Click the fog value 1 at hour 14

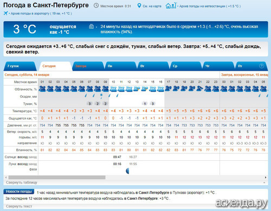[x=145, y=104]
